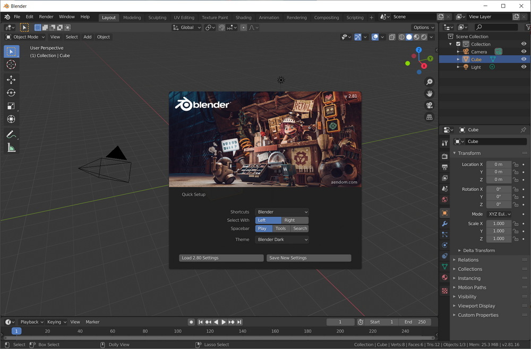Uncheck the Collection checkbox in outliner

pyautogui.click(x=458, y=44)
